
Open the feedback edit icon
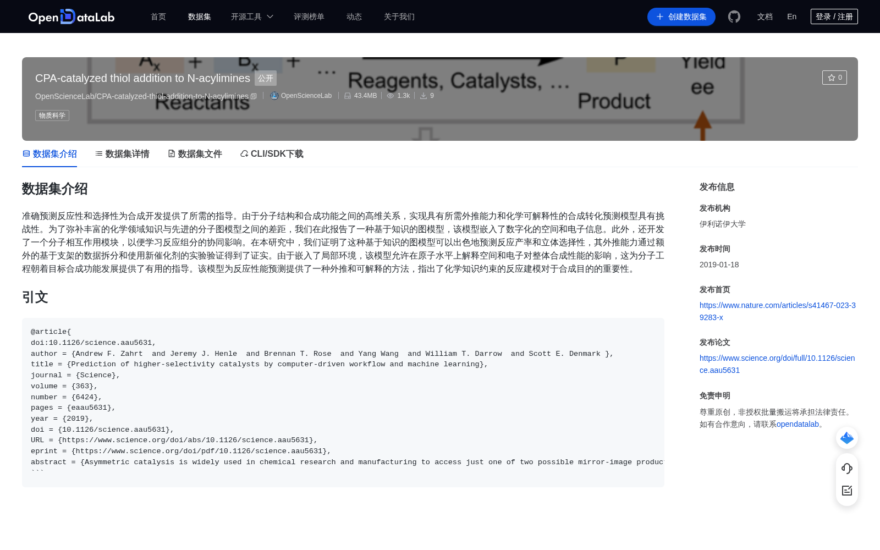point(847,491)
